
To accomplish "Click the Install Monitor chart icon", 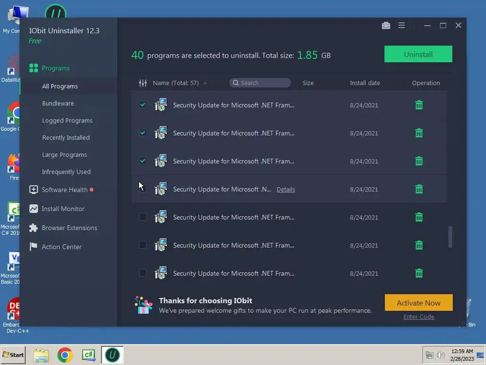I will click(34, 209).
